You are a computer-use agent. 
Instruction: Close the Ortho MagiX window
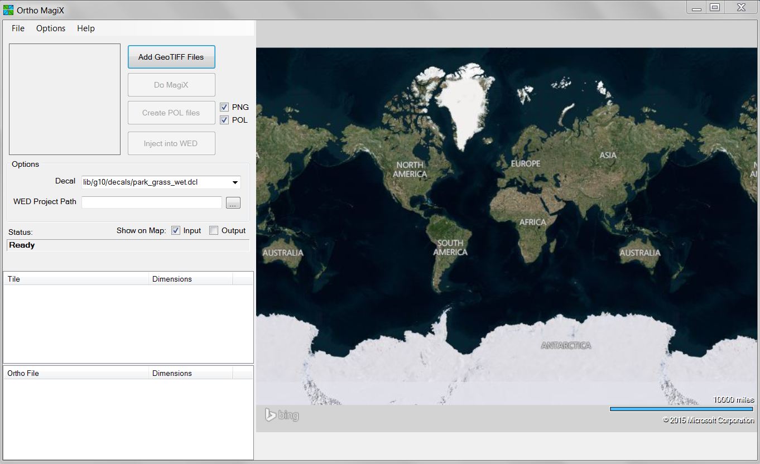(x=740, y=8)
